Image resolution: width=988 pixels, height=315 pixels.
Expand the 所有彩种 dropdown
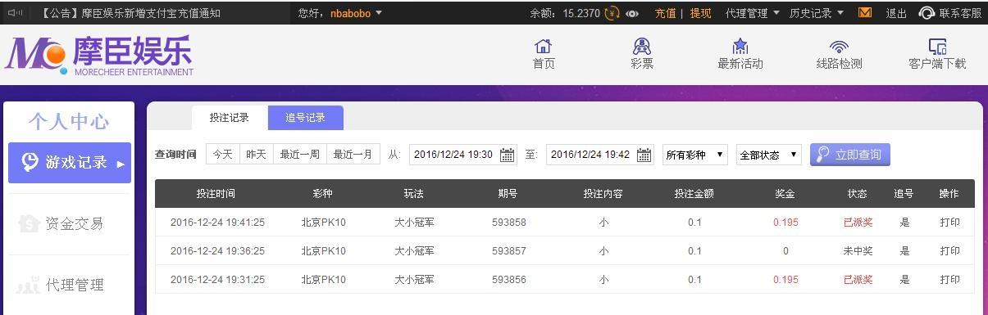695,155
